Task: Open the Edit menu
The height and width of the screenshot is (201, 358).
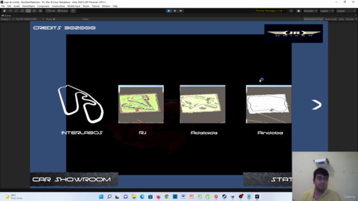Action: tap(9, 6)
